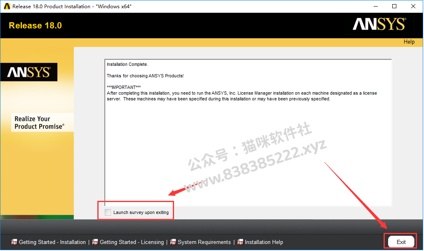Image resolution: width=424 pixels, height=251 pixels.
Task: Open the System Requirements document
Action: click(x=204, y=242)
